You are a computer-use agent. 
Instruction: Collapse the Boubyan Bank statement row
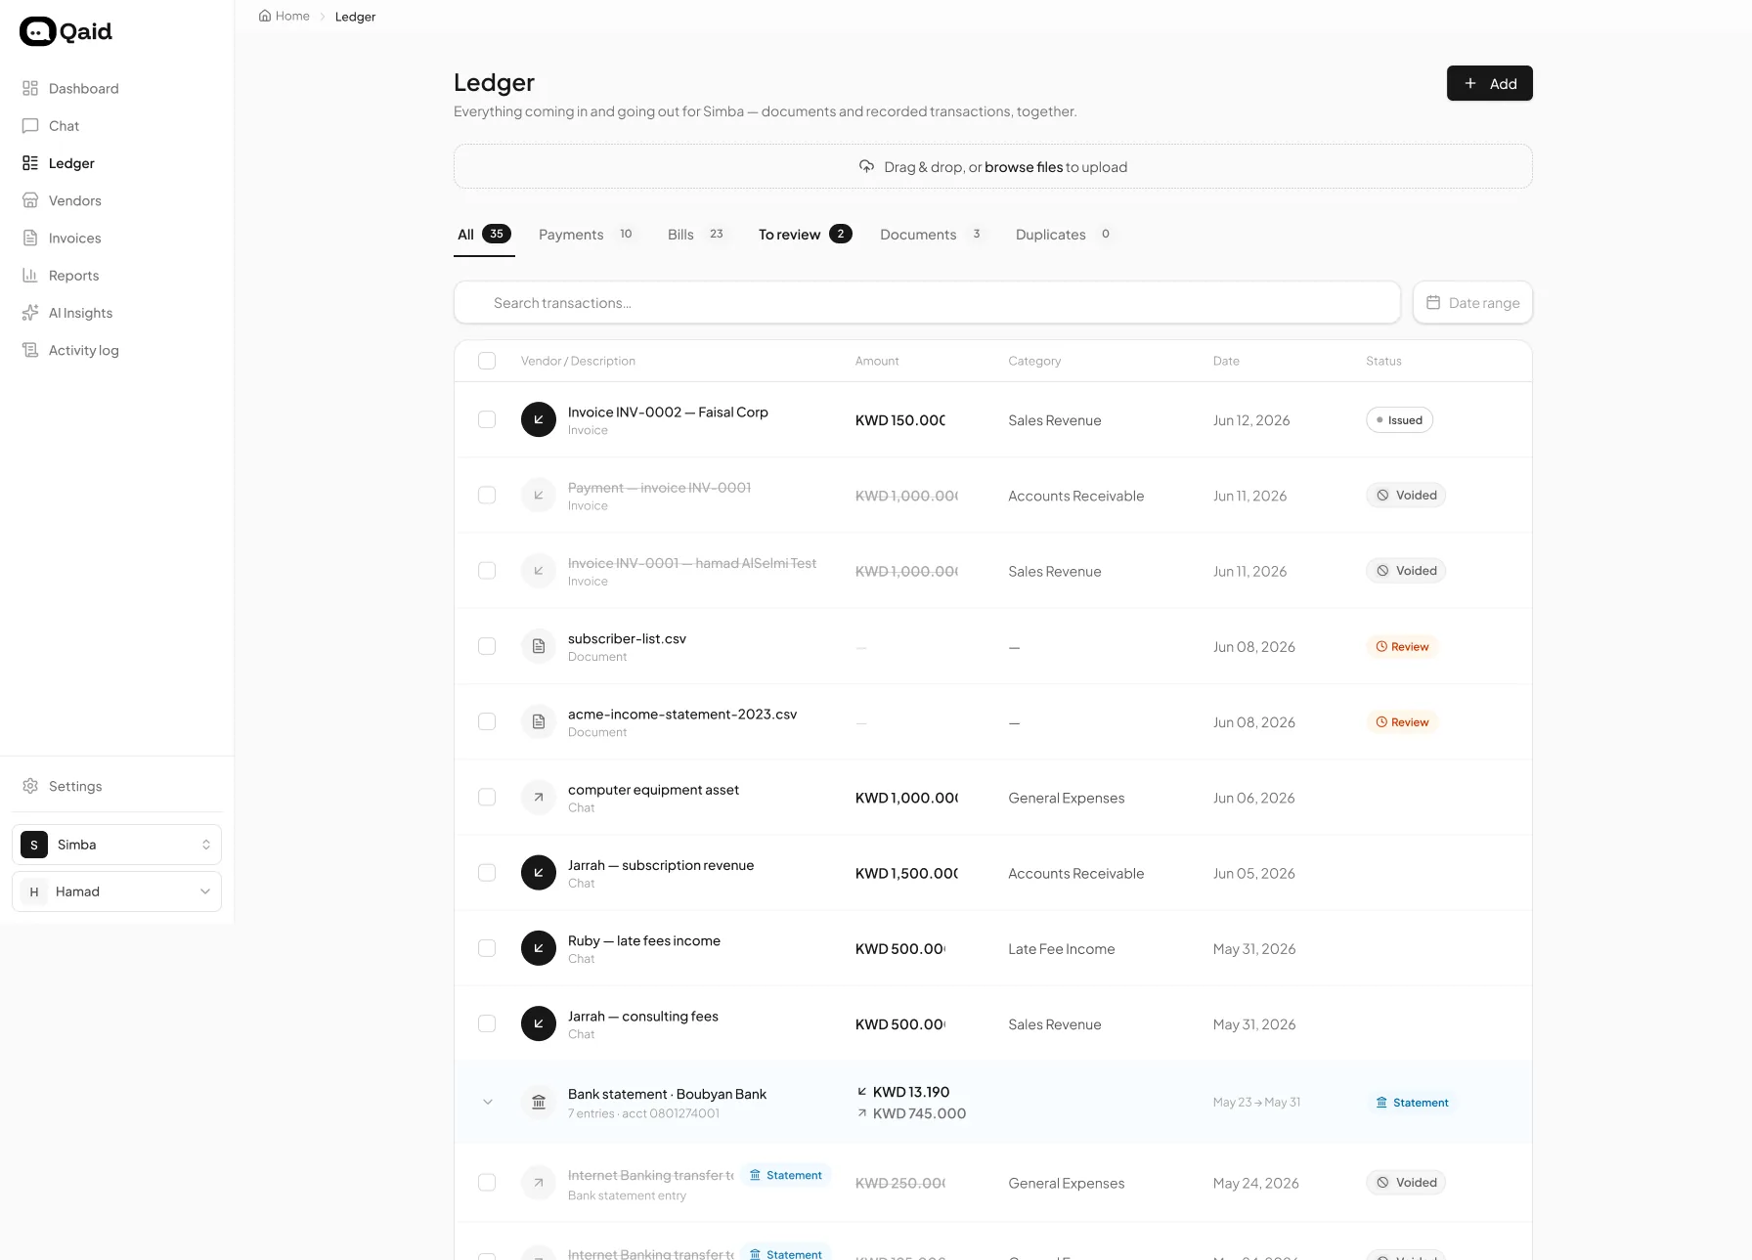point(487,1102)
